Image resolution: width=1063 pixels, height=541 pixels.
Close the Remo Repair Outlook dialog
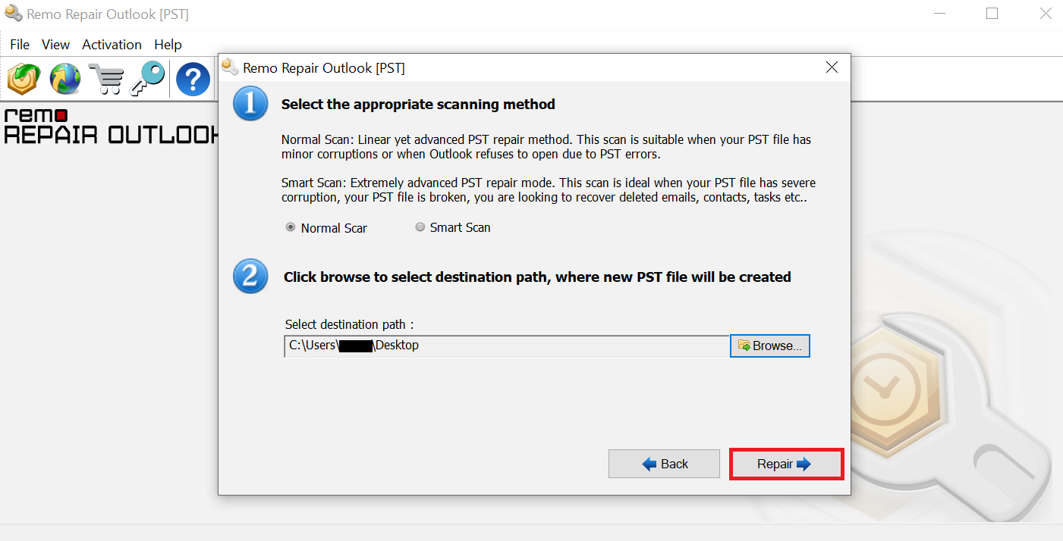point(832,67)
